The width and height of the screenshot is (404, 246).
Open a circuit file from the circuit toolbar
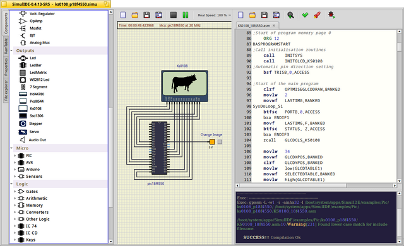134,15
